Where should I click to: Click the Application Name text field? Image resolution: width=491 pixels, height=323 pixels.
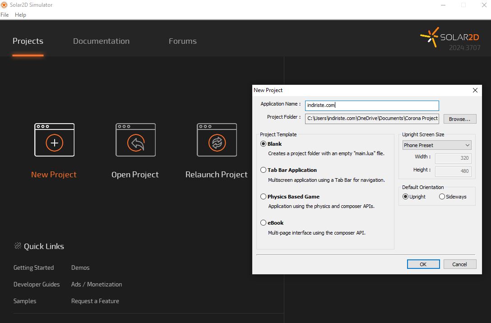pos(372,106)
